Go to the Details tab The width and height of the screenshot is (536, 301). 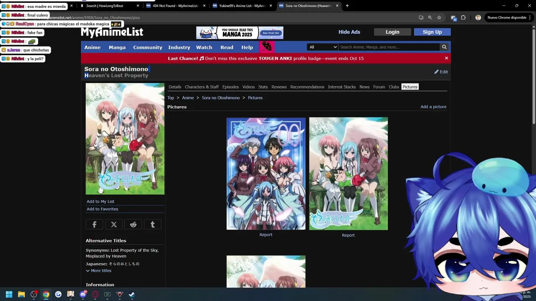[175, 87]
